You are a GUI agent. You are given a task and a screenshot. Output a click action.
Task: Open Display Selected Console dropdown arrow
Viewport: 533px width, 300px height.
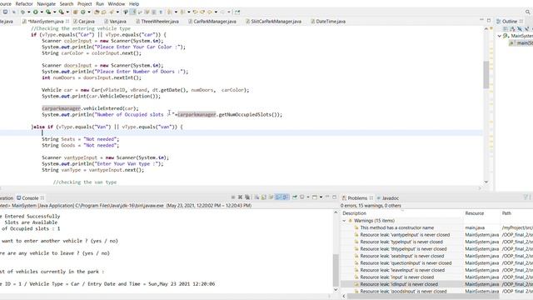coord(308,197)
